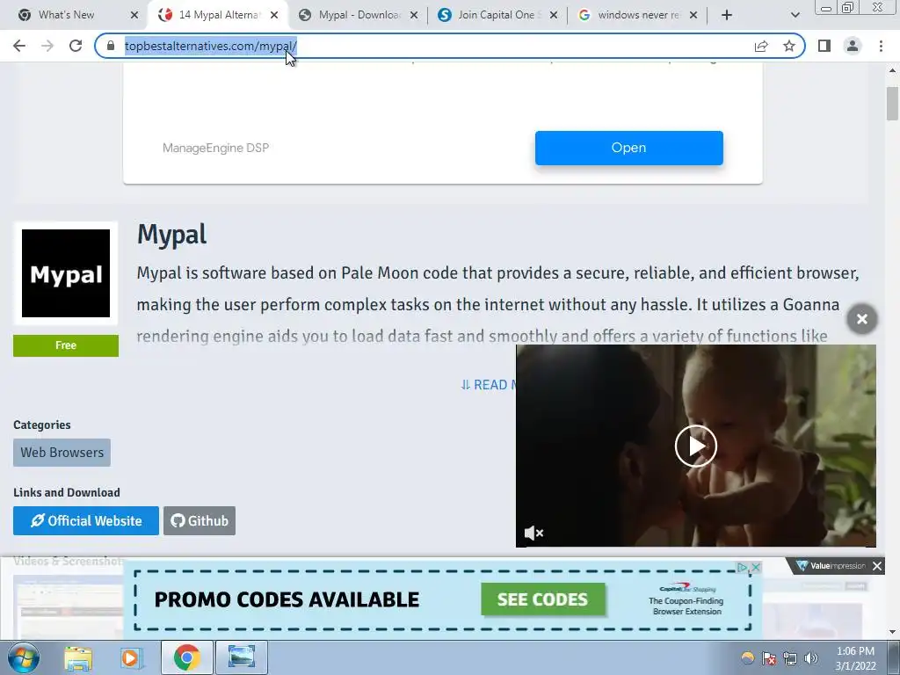
Task: Go back to the previous page
Action: 19,46
